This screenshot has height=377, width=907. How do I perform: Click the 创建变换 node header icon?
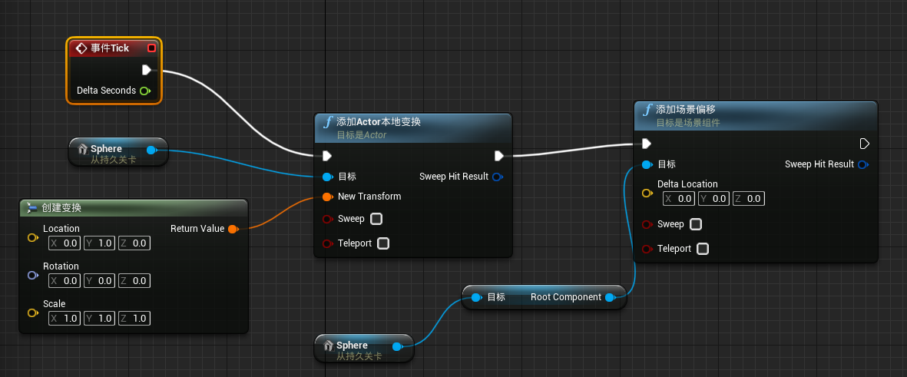(x=31, y=208)
